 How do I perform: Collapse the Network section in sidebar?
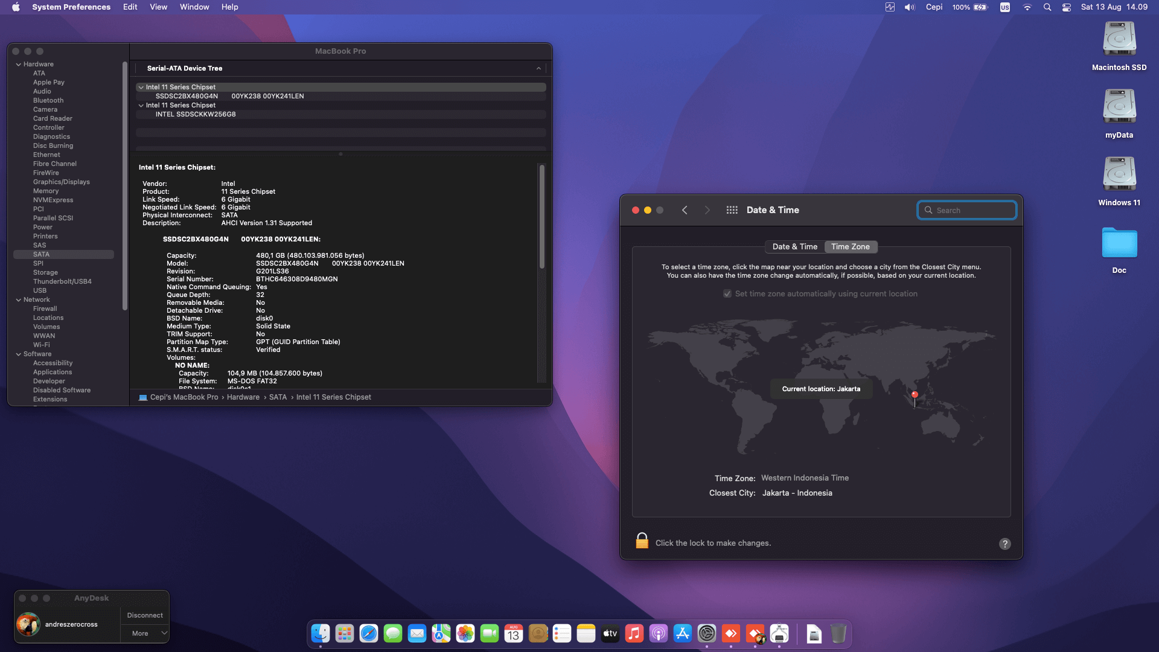pos(18,299)
